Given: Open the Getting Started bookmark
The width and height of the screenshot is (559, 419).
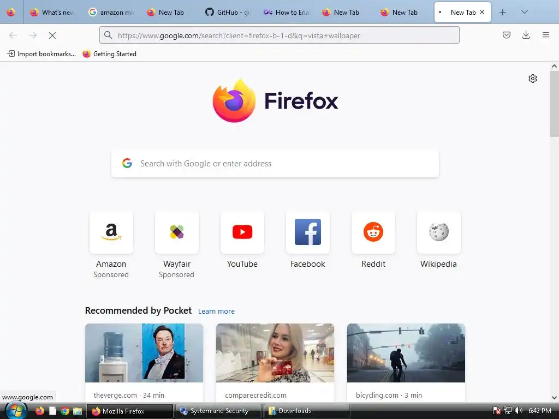Looking at the screenshot, I should (x=109, y=54).
